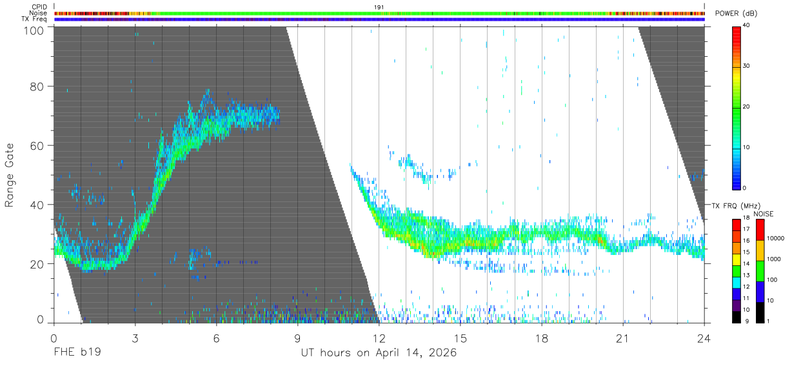
Task: Click the y-axis tick label '60'
Action: [38, 145]
